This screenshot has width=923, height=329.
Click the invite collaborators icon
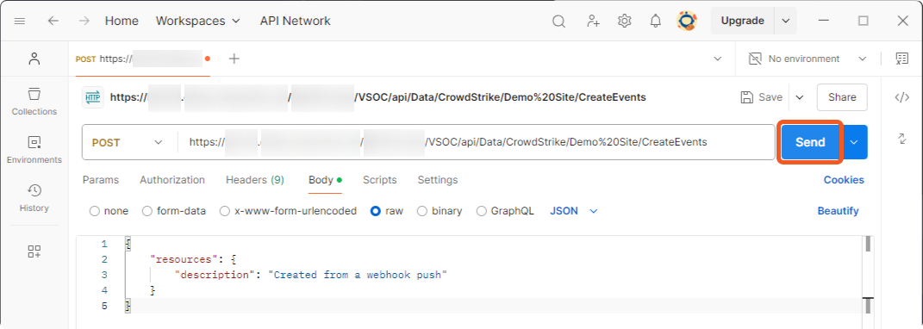point(593,22)
